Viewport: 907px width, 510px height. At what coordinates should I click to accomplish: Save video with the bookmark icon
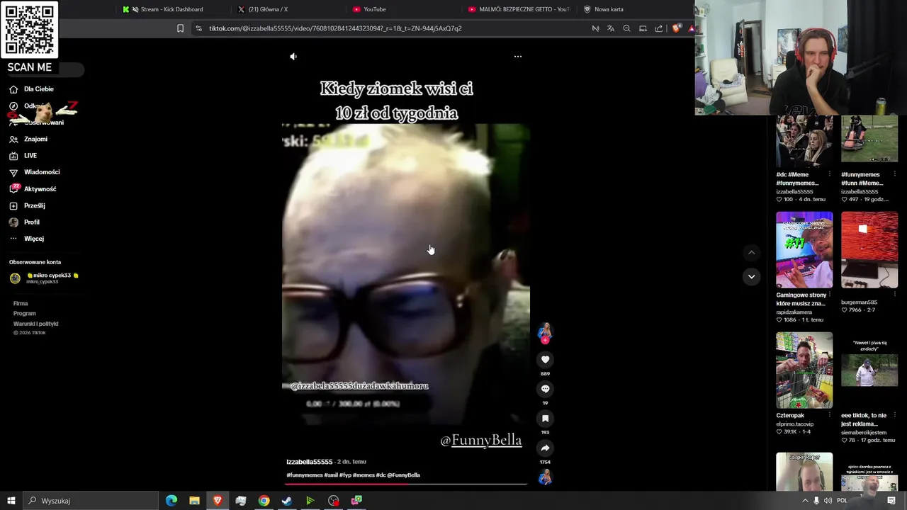tap(545, 419)
